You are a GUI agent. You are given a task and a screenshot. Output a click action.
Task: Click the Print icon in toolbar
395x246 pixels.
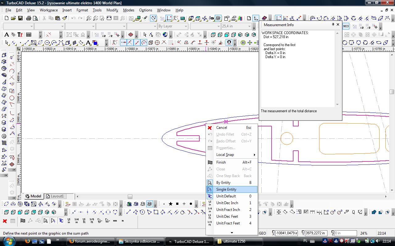pos(28,18)
